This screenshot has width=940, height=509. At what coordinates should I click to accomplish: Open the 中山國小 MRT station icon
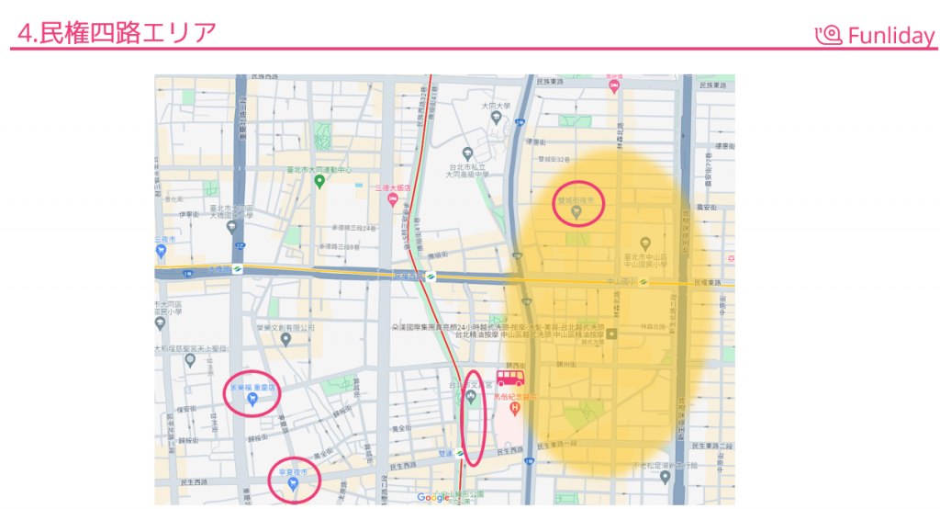pos(644,282)
